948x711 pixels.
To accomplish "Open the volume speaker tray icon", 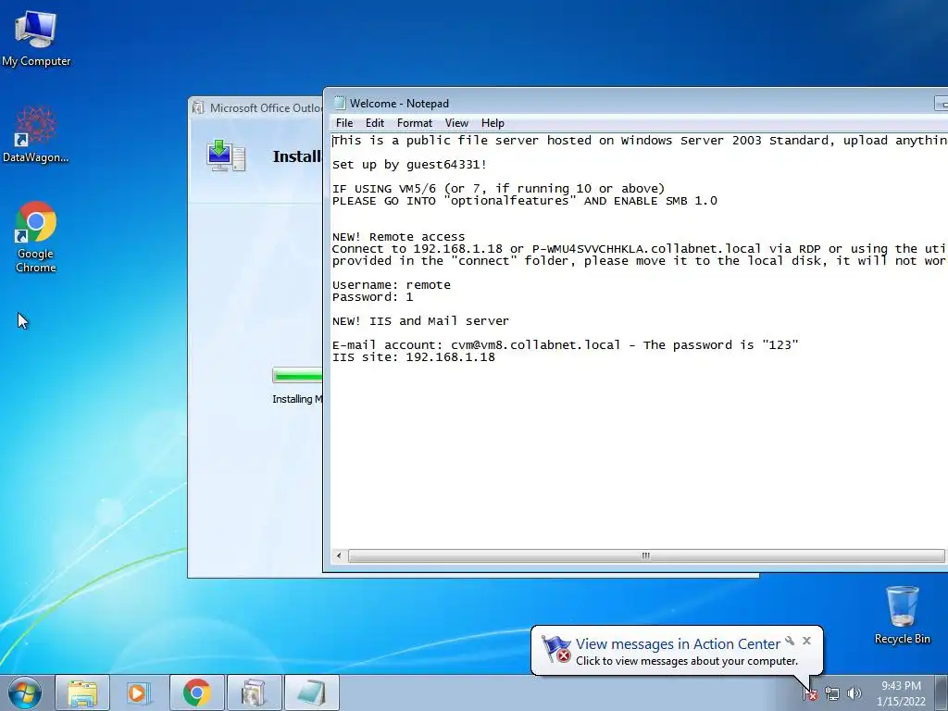I will [854, 693].
